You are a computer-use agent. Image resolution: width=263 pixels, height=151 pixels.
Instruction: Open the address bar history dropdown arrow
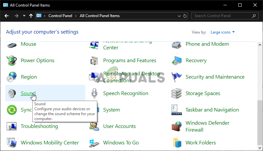point(178,16)
